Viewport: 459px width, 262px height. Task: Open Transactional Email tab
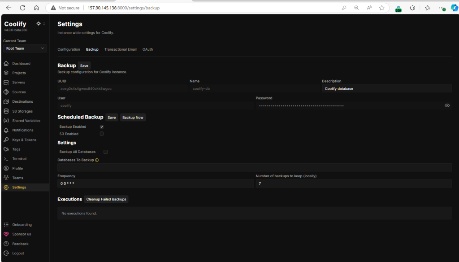(121, 49)
